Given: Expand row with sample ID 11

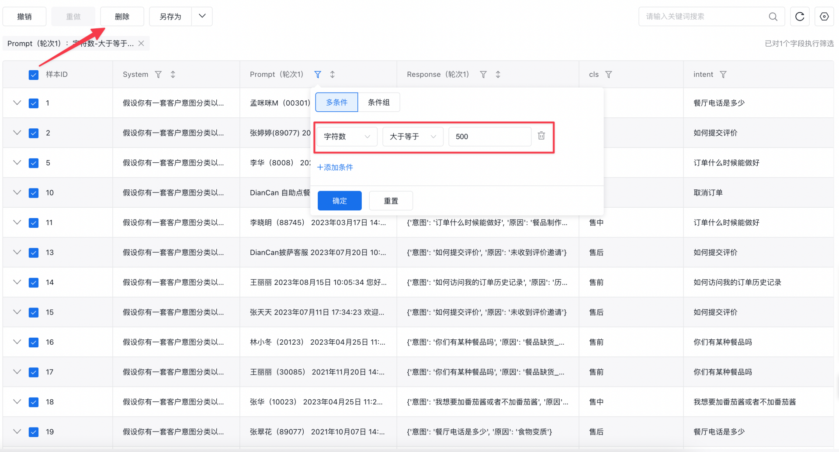Looking at the screenshot, I should click(x=17, y=223).
